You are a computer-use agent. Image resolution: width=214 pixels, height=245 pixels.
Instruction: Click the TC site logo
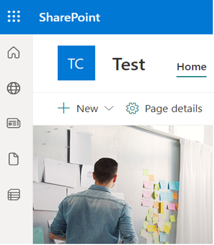76,63
